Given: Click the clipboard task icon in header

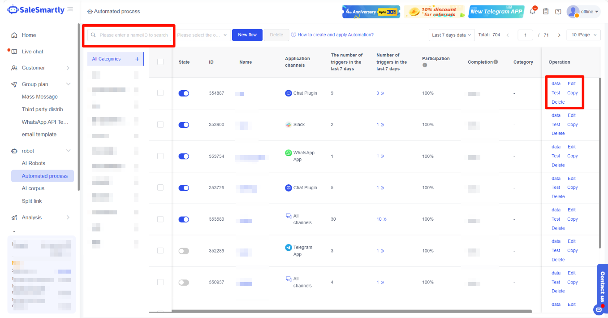Looking at the screenshot, I should click(545, 12).
